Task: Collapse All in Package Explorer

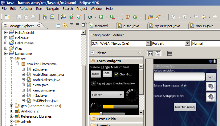Action: point(58,26)
